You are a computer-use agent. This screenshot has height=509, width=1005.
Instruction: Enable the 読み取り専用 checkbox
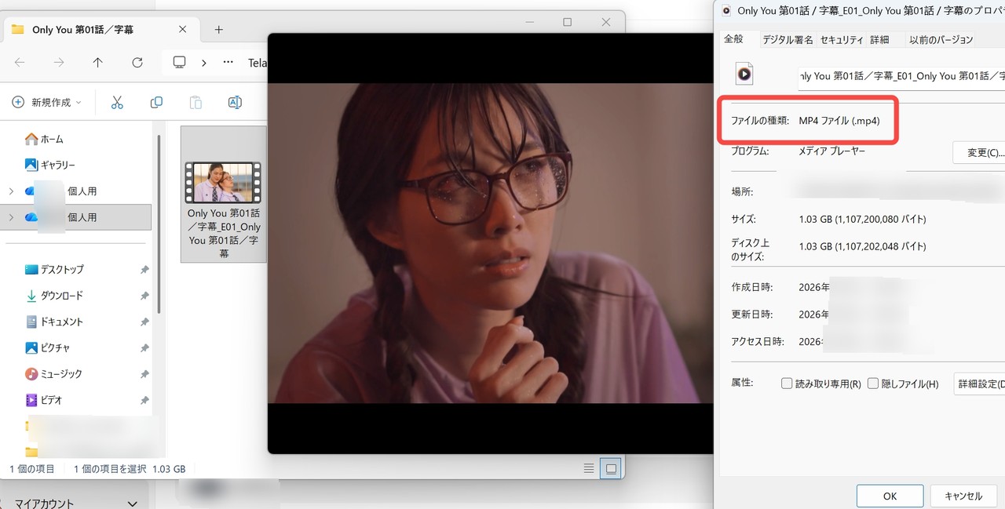click(x=786, y=383)
